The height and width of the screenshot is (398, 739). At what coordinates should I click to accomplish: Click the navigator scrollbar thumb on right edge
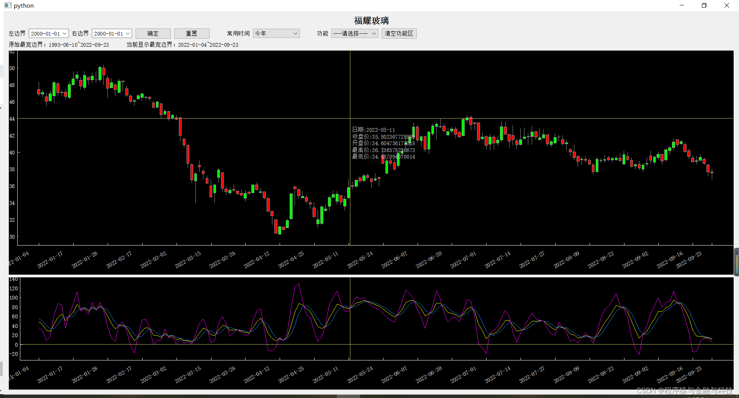tap(736, 262)
